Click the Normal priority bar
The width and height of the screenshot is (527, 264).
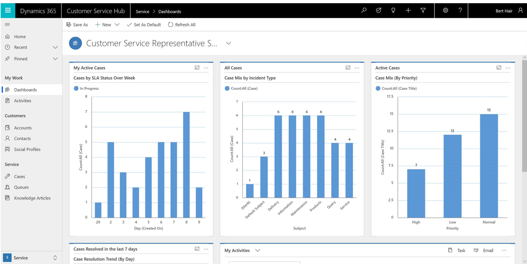(x=489, y=166)
